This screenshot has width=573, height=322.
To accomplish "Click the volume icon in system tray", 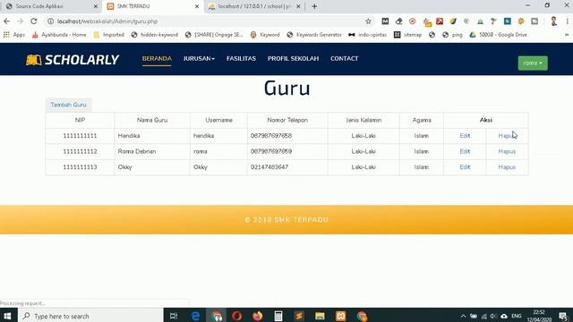I will coord(493,316).
